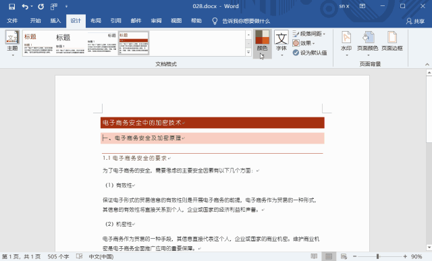The width and height of the screenshot is (432, 261).
Task: Click the 共享 share button
Action: click(x=416, y=21)
